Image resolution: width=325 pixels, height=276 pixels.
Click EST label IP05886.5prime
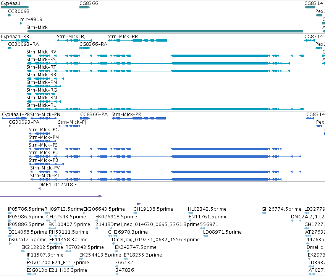26,224
